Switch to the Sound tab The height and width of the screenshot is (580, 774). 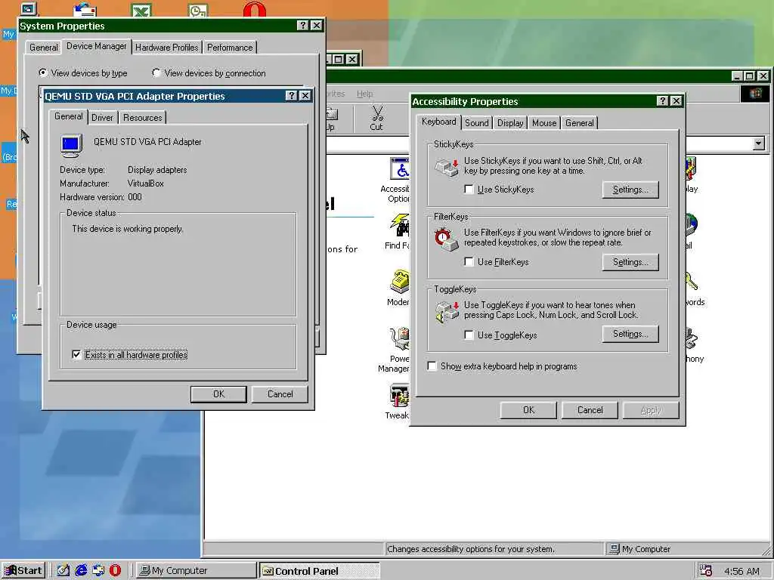click(476, 123)
